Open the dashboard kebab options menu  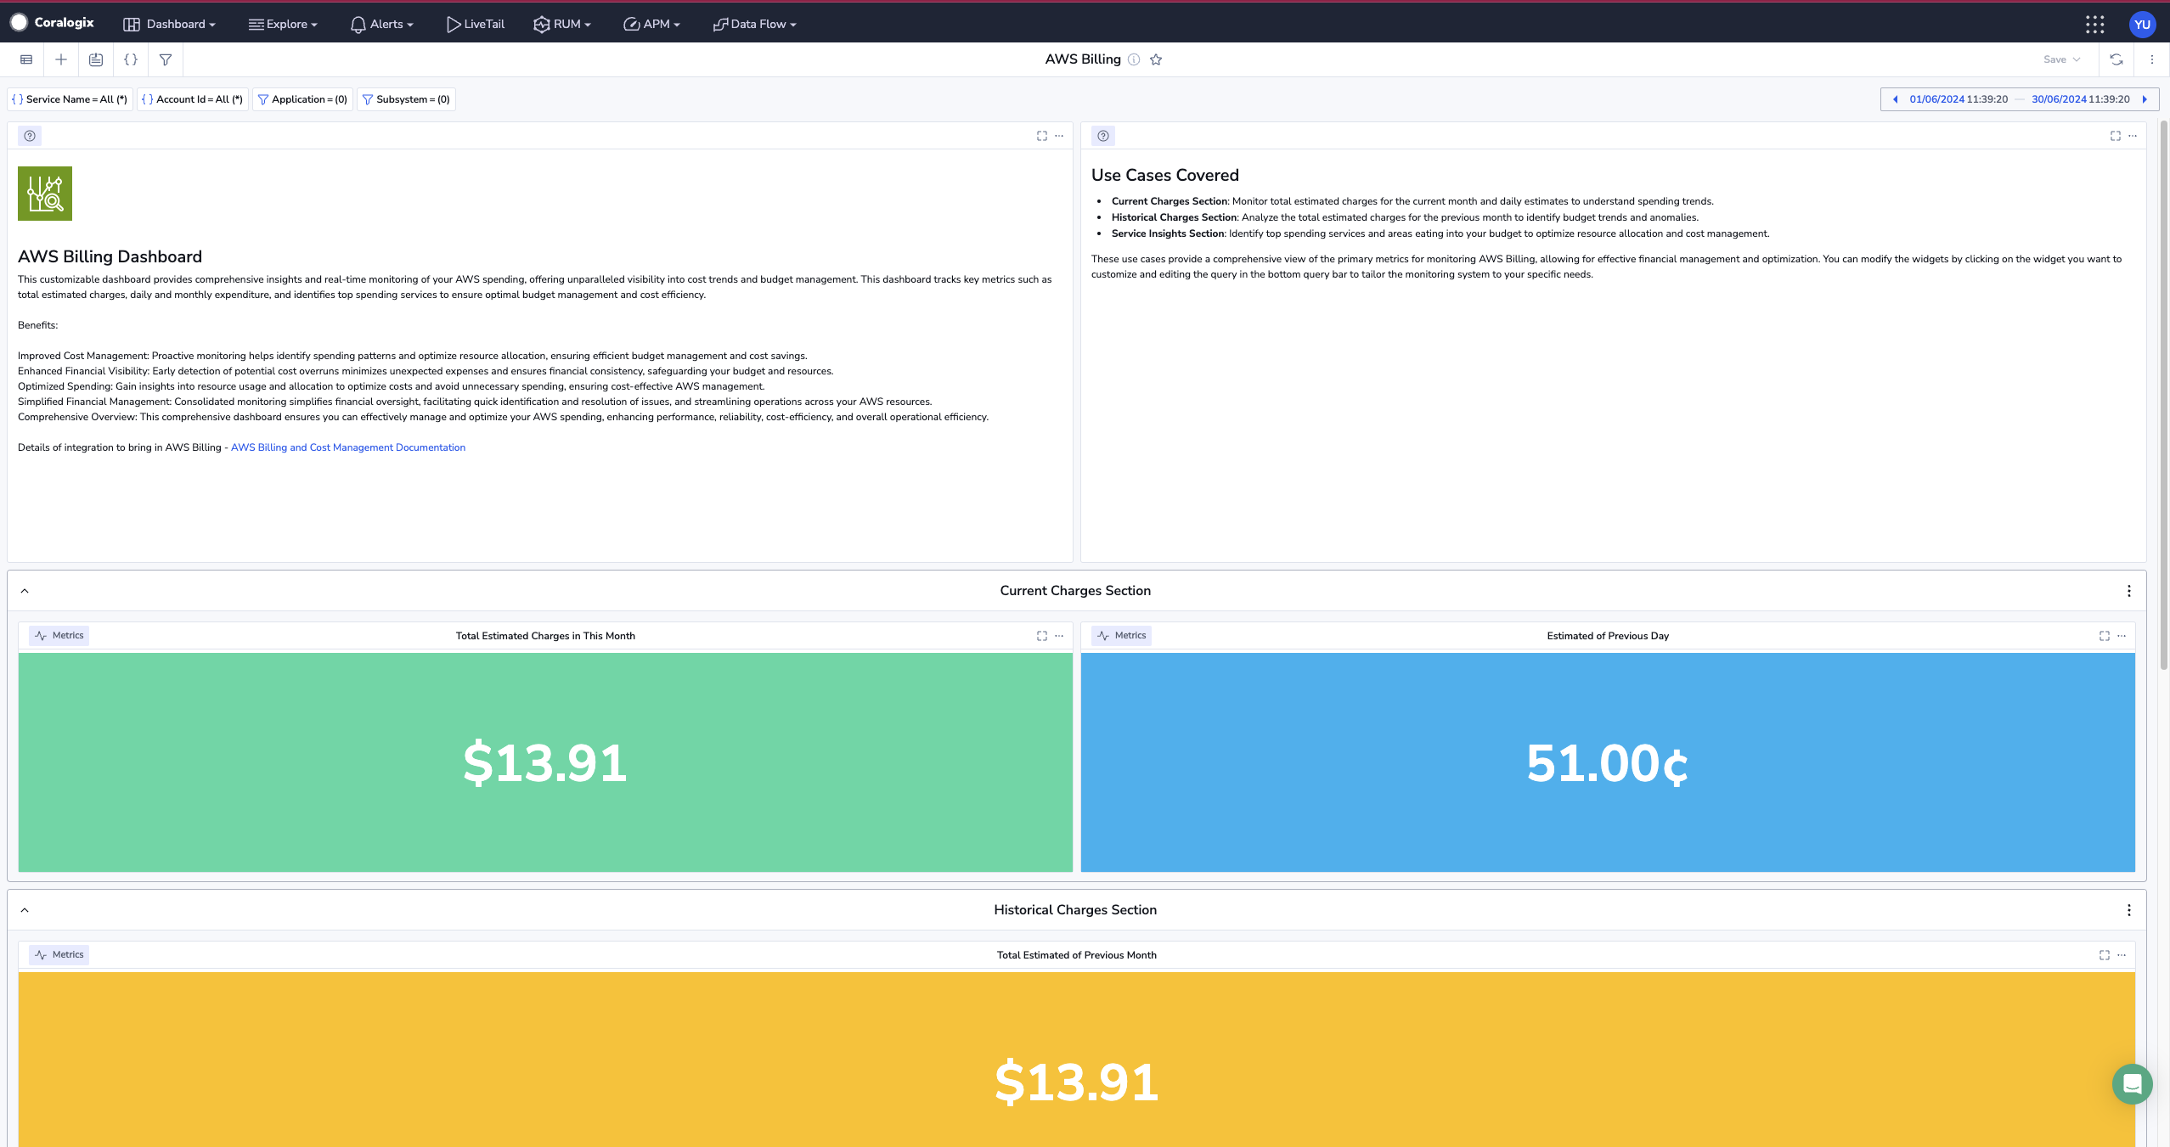[2151, 59]
